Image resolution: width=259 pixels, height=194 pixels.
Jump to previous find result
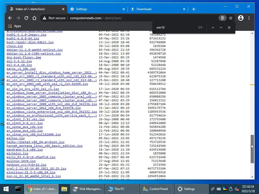click(213, 28)
